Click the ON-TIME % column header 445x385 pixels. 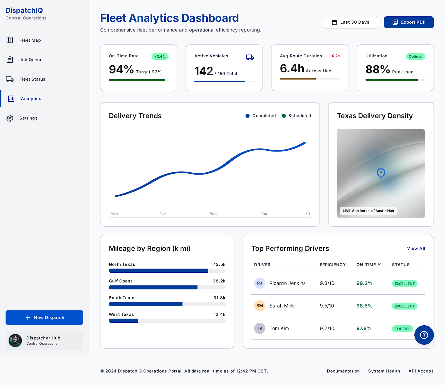point(369,265)
